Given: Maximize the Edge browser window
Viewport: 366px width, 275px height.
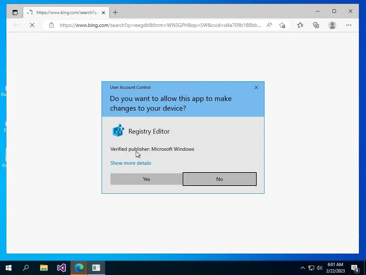Looking at the screenshot, I should (334, 11).
